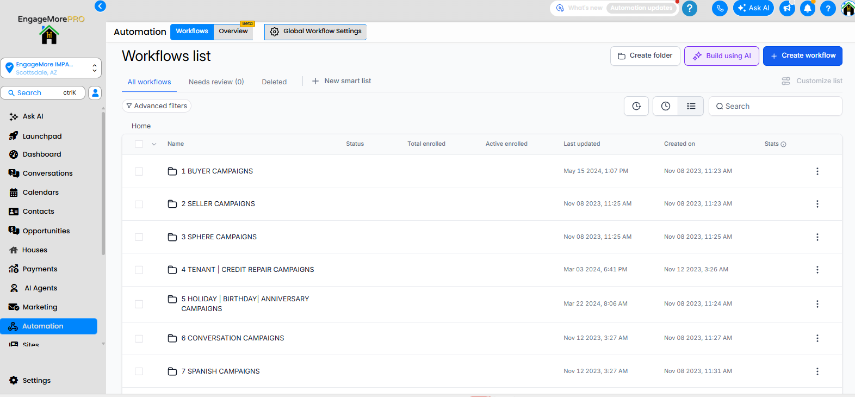Add a New smart list
Screen dimensions: 855x397
pos(342,81)
